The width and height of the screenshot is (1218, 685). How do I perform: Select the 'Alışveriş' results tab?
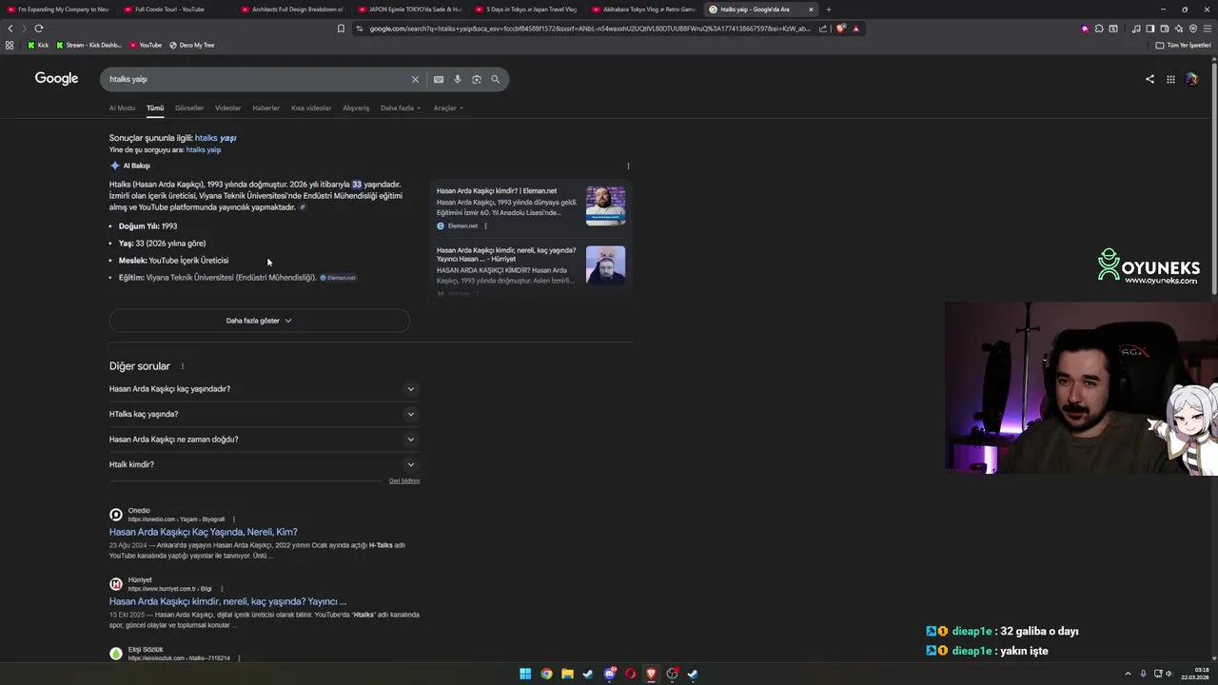356,108
